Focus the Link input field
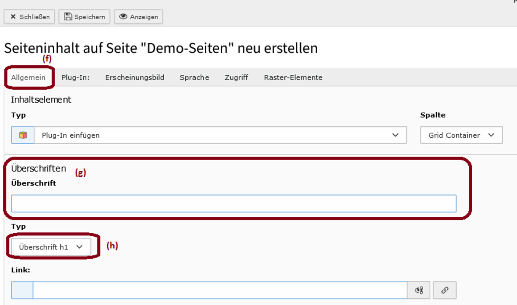 pyautogui.click(x=220, y=290)
